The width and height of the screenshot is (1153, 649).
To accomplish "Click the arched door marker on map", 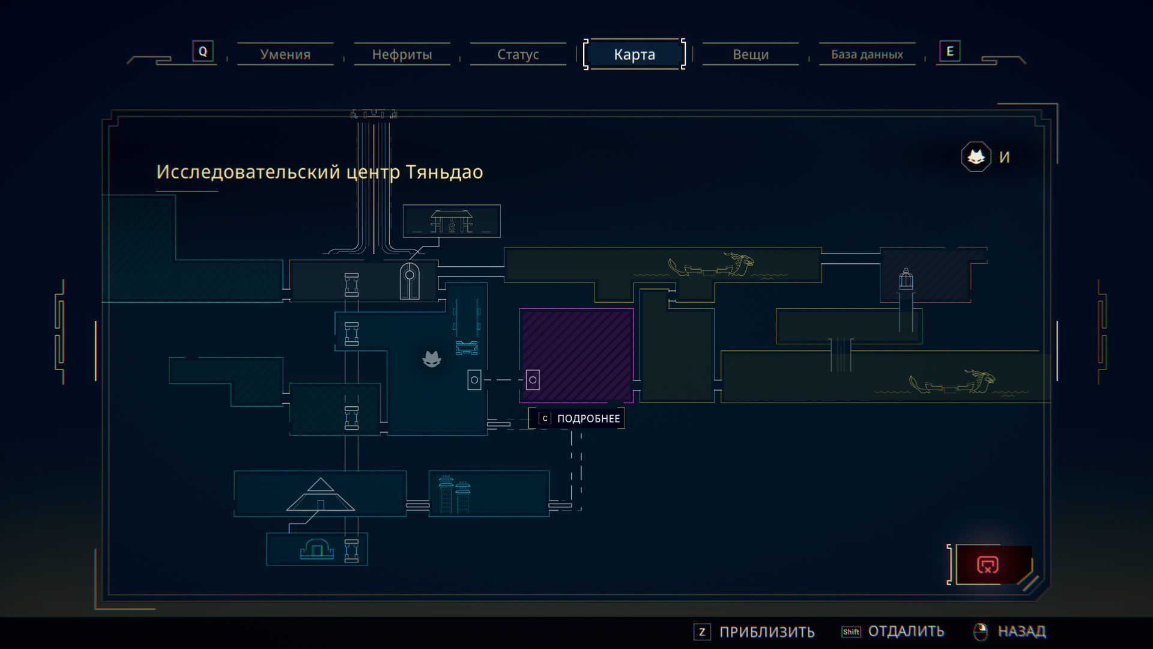I will [x=410, y=281].
